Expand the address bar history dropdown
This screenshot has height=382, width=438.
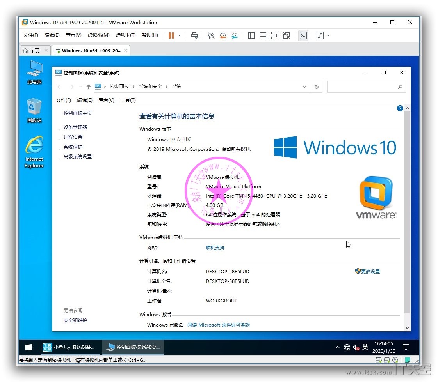(304, 87)
